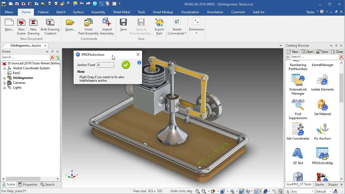
Task: Open the Menu button
Action: coord(9,12)
